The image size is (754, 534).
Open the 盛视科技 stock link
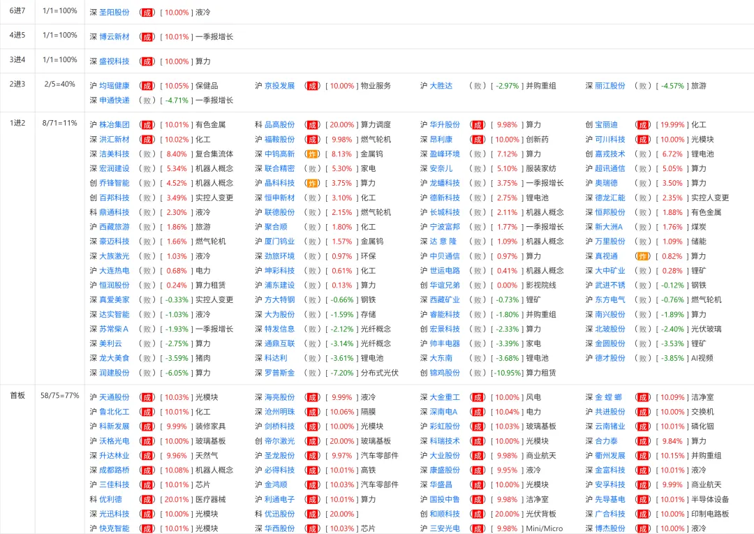[114, 61]
